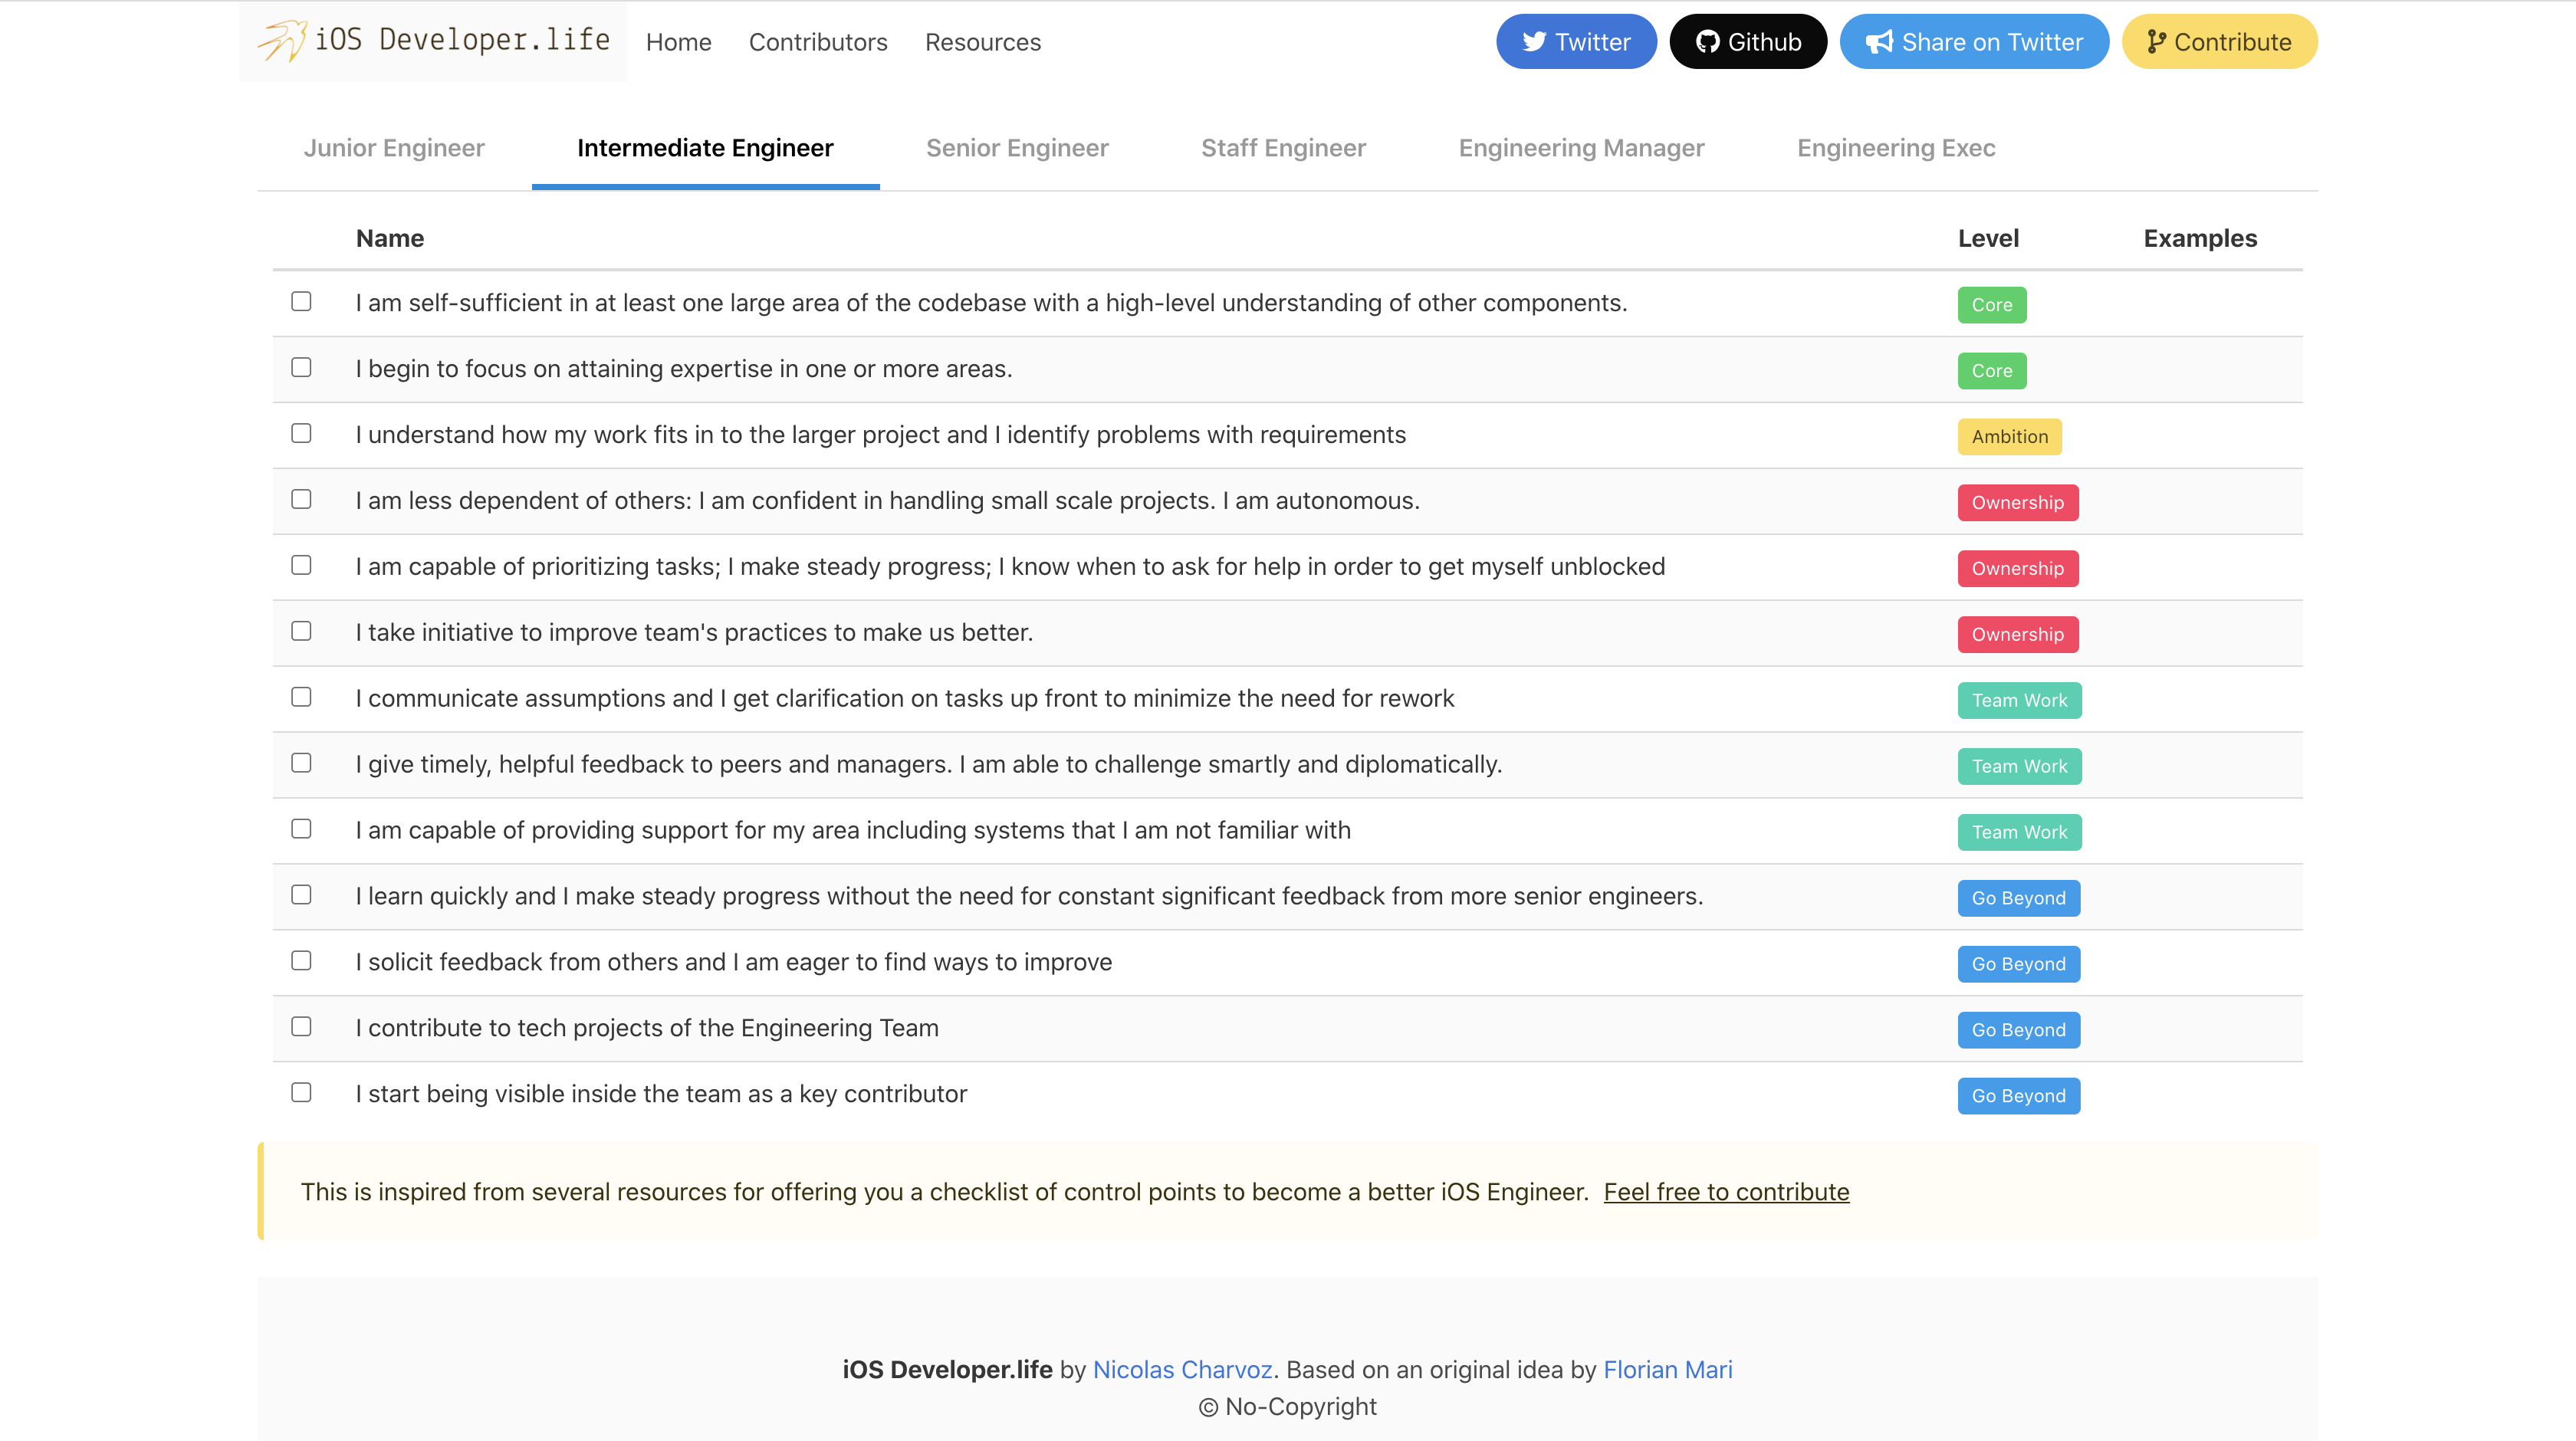This screenshot has width=2576, height=1441.
Task: Click the Ambition level badge
Action: tap(2010, 436)
